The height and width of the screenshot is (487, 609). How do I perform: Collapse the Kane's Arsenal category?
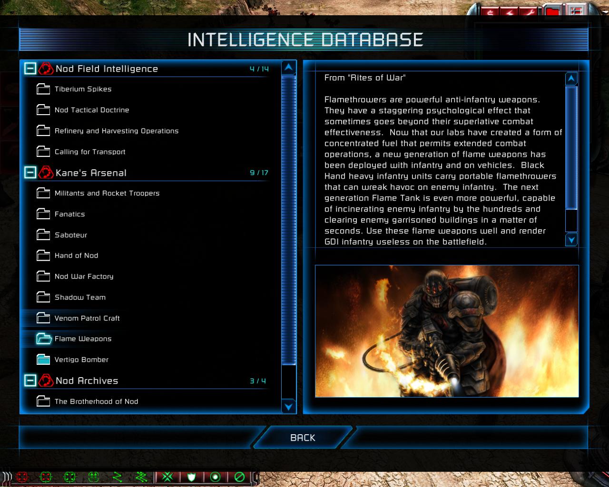point(30,173)
